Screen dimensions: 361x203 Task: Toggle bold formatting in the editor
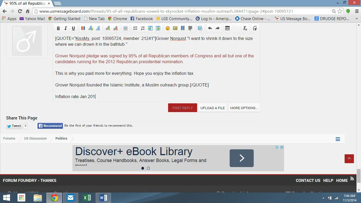58,28
